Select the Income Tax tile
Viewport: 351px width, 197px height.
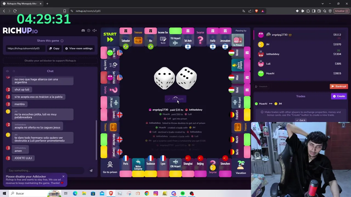click(x=163, y=37)
